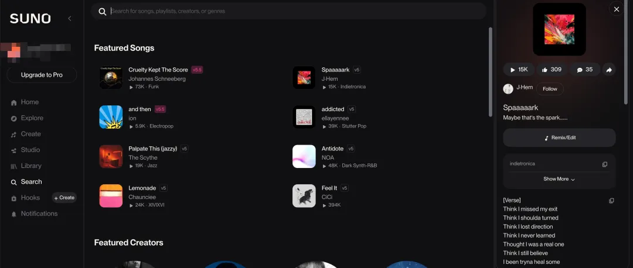Click the Lemonade song title
633x268 pixels.
pos(142,188)
